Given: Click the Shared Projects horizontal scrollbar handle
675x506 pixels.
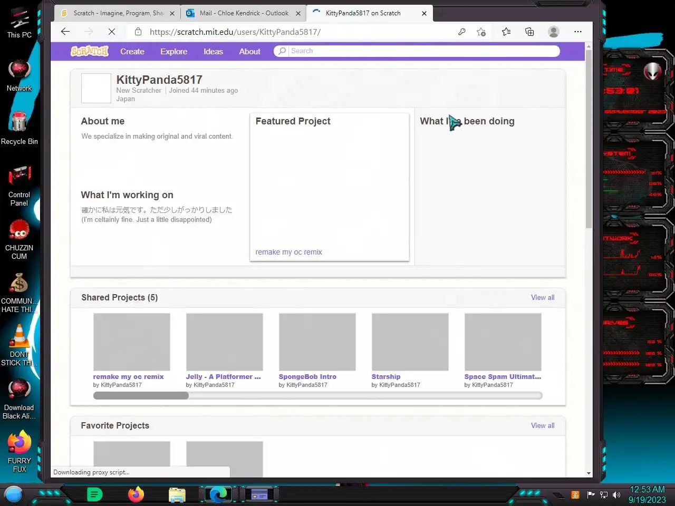Looking at the screenshot, I should click(x=141, y=395).
